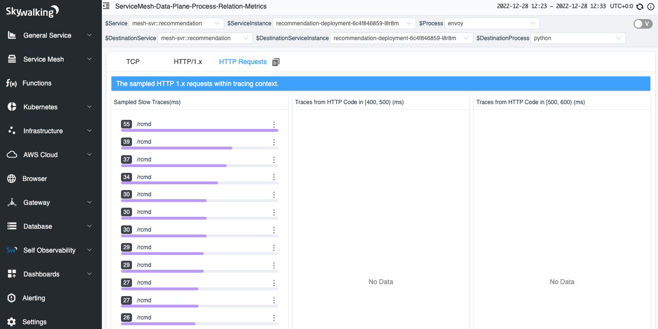Click the refresh icon in the top bar
This screenshot has width=658, height=329.
641,7
